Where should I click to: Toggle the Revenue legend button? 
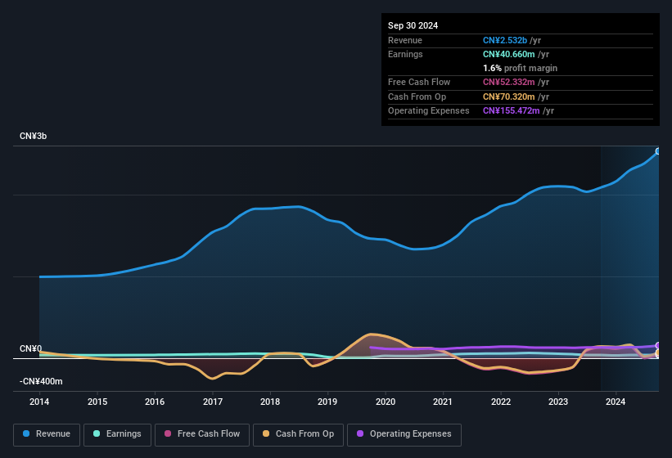[47, 434]
